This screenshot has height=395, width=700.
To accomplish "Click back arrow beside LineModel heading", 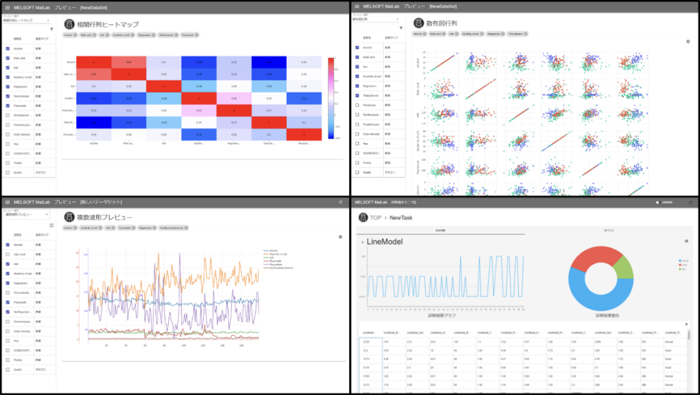I will coord(362,242).
